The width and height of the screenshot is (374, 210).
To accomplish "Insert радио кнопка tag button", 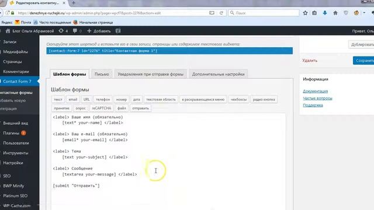I will click(264, 100).
